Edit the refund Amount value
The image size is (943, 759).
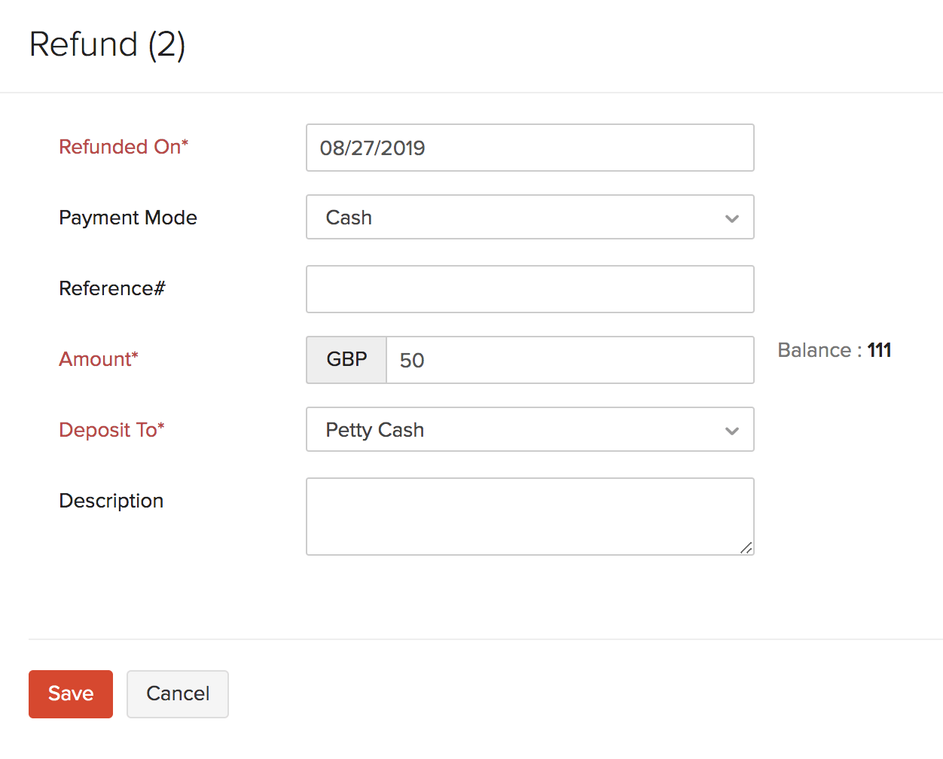tap(527, 360)
